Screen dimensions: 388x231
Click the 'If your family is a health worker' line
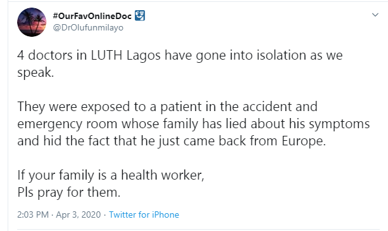(x=111, y=175)
